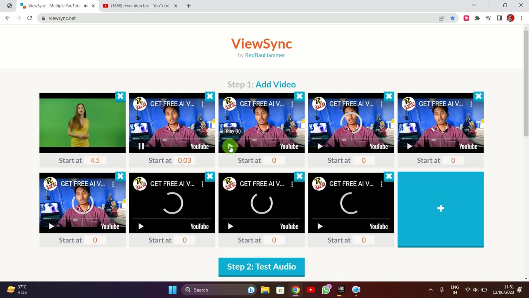Toggle the browser side panel icon
The height and width of the screenshot is (298, 529).
pos(499,18)
